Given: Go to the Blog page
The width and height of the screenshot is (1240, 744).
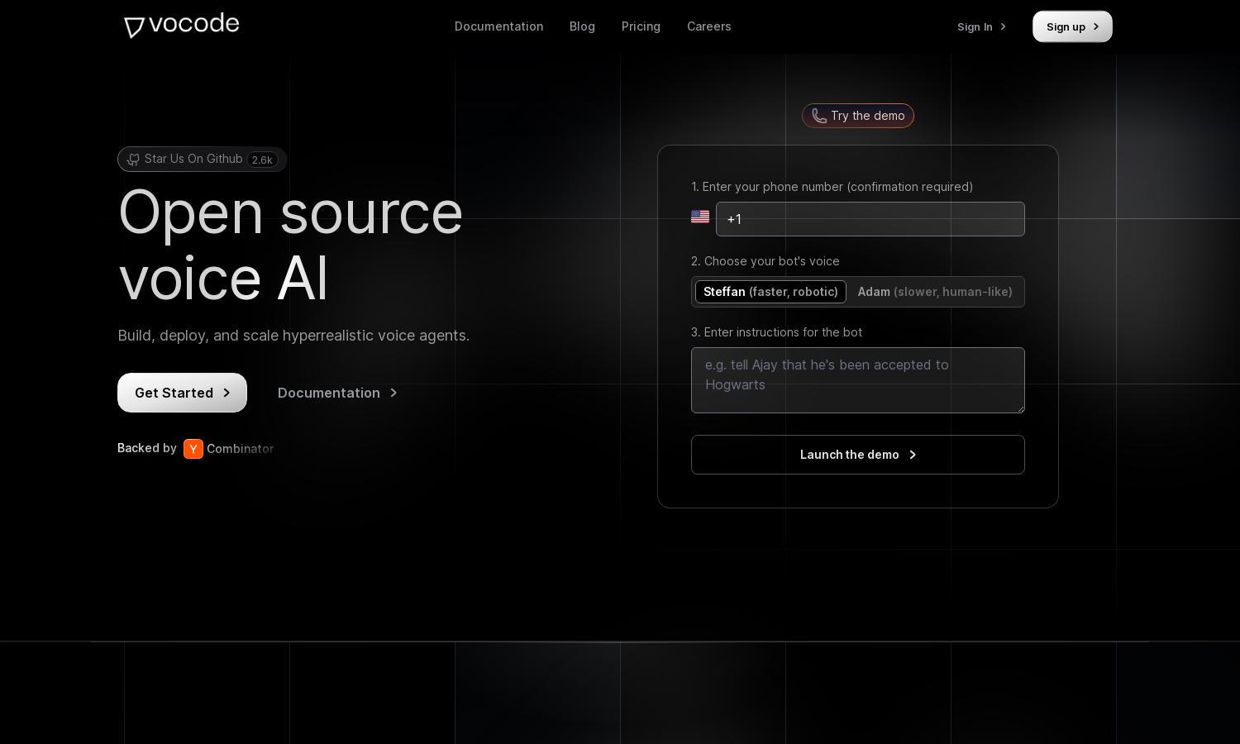Looking at the screenshot, I should [x=582, y=26].
